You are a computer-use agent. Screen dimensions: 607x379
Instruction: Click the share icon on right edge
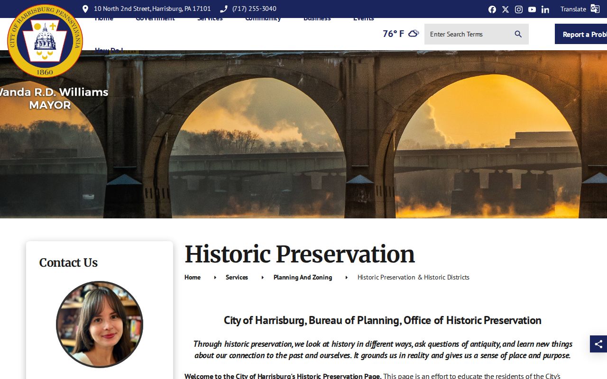[x=598, y=344]
